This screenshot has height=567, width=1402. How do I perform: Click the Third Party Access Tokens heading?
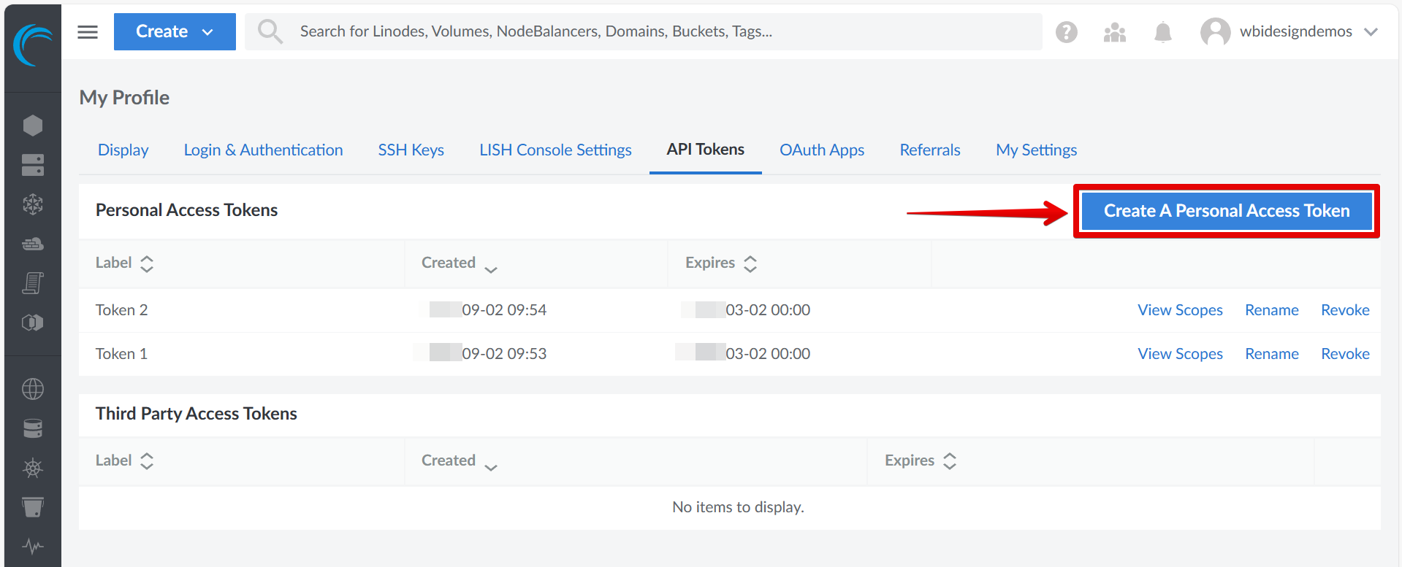click(x=196, y=414)
